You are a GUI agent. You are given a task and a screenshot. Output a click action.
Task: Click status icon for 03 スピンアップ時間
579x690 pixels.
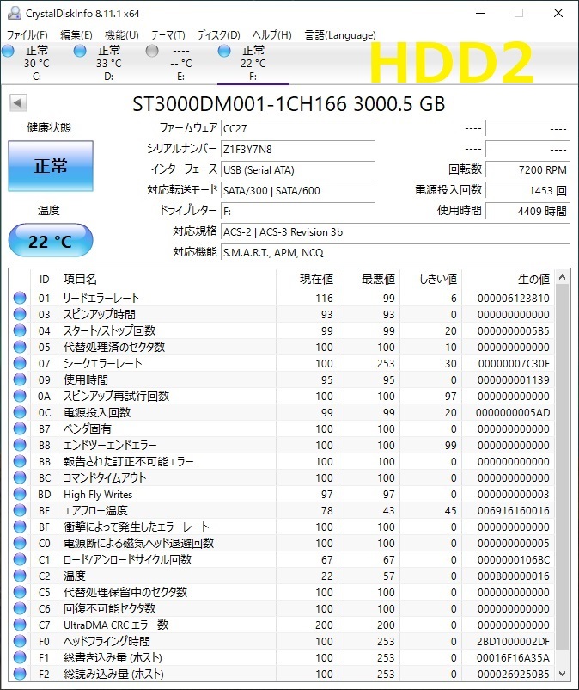(x=20, y=314)
